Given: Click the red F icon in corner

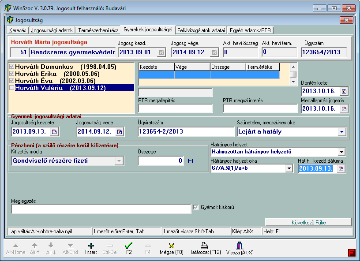Looking at the screenshot, I should (x=352, y=253).
